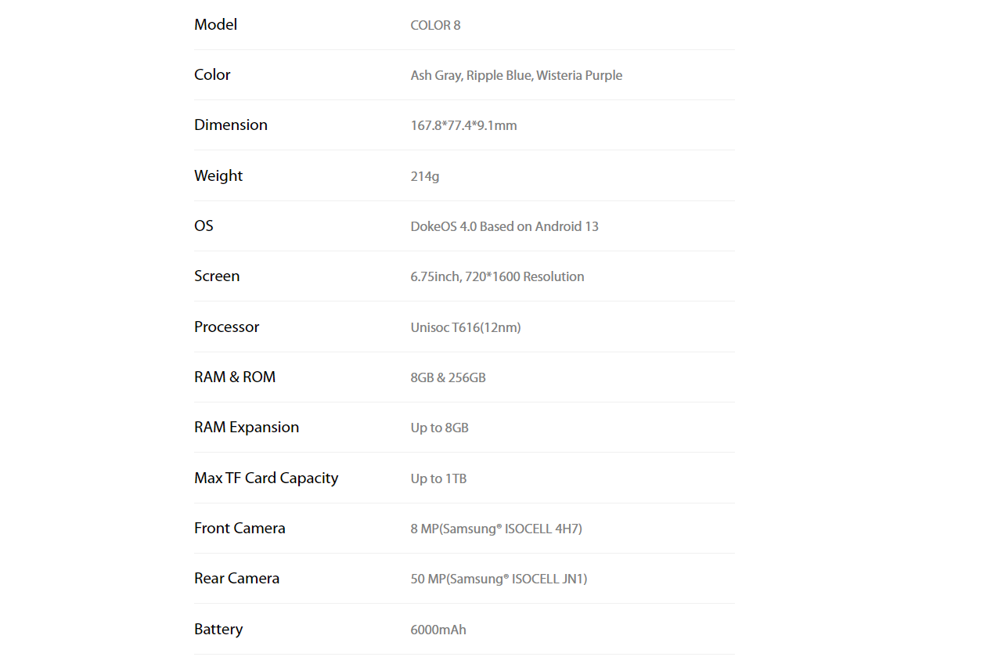
Task: Click the Model label
Action: 215,24
